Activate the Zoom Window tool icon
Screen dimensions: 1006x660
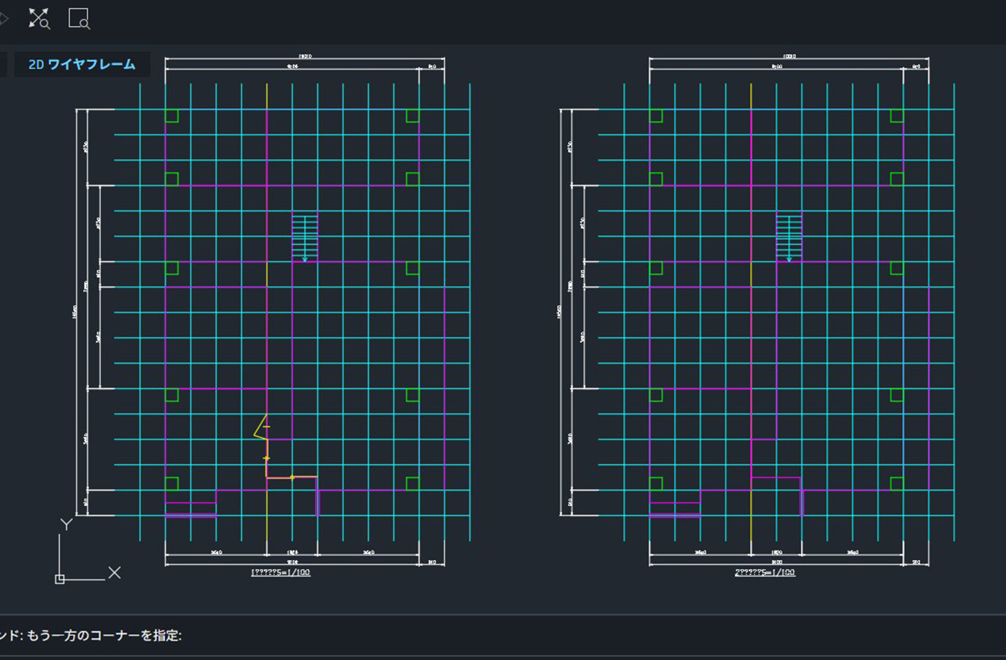point(79,19)
